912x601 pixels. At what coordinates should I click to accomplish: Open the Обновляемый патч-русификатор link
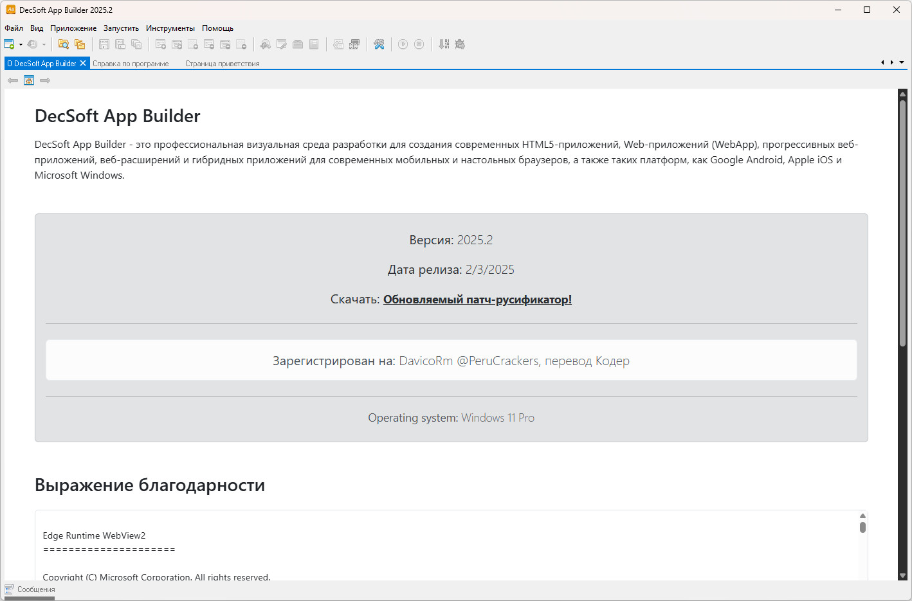[477, 300]
